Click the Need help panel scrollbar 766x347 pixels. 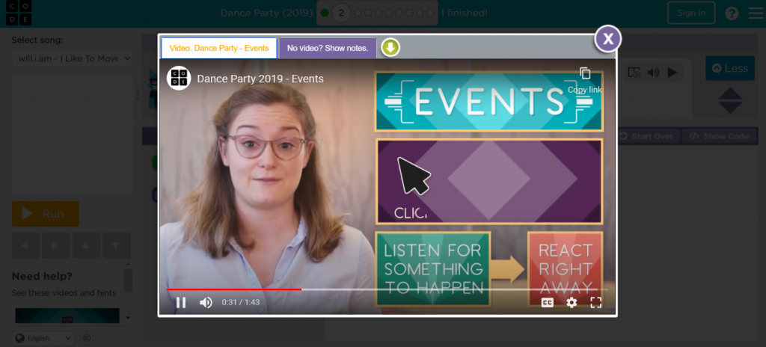pyautogui.click(x=128, y=280)
